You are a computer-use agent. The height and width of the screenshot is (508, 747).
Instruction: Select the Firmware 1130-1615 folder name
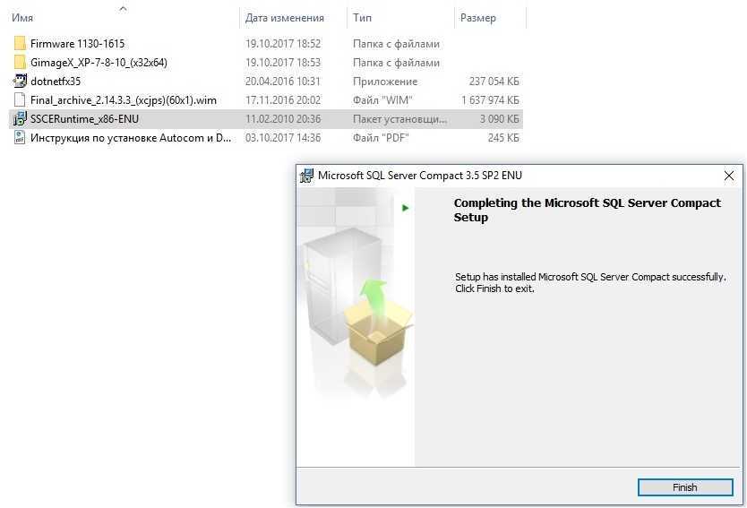coord(77,43)
